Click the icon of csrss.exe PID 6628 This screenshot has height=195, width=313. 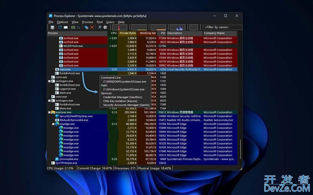point(53,97)
